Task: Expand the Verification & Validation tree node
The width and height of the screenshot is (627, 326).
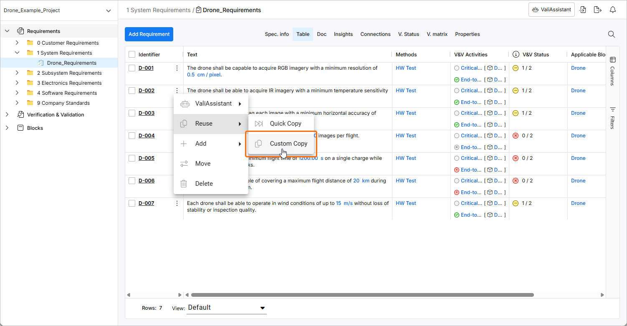Action: (x=7, y=115)
